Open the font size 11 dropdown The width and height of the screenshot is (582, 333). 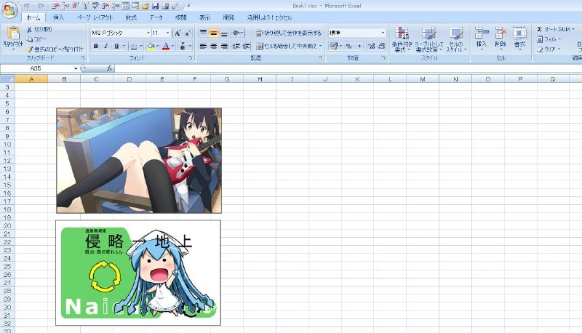pyautogui.click(x=167, y=33)
